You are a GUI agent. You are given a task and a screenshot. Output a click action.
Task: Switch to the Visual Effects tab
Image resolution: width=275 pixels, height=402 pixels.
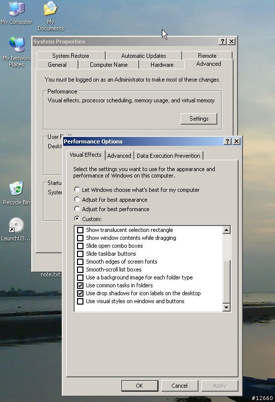point(85,155)
